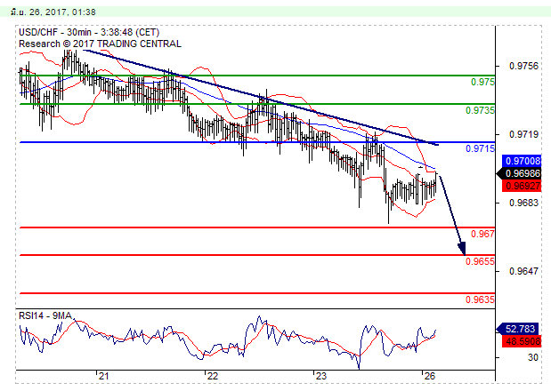Click the green 0.9735 resistance label

tap(480, 110)
